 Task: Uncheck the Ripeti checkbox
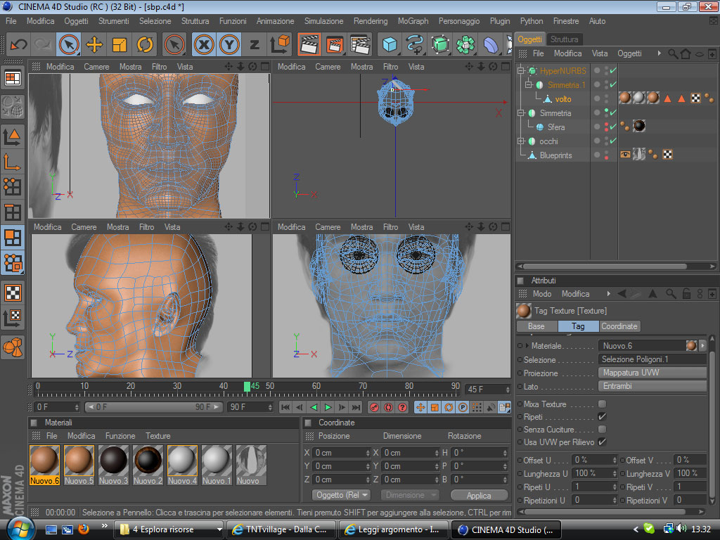tap(602, 417)
